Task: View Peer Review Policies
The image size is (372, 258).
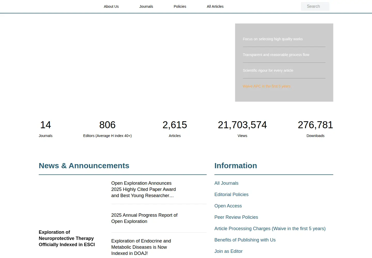Action: (236, 217)
